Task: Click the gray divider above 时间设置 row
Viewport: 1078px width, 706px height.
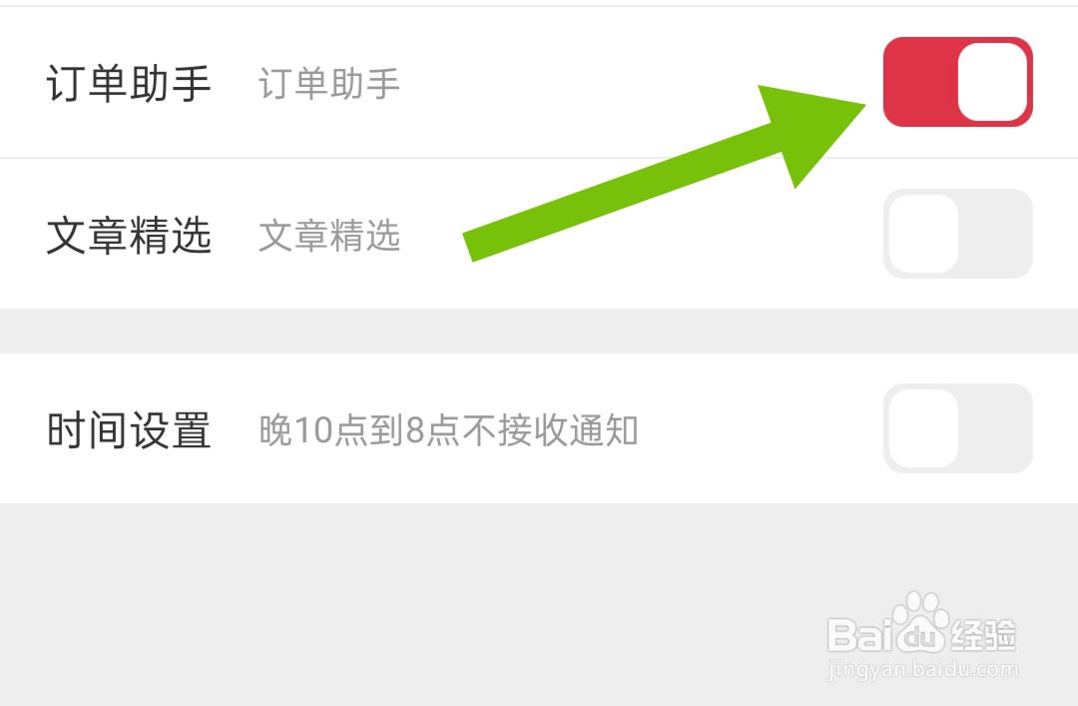Action: coord(539,331)
